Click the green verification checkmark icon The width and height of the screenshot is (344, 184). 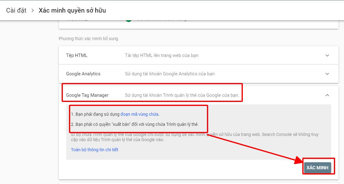click(128, 20)
